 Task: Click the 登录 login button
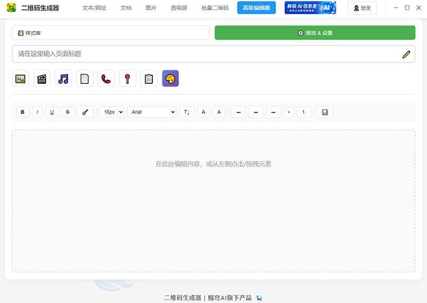coord(362,8)
